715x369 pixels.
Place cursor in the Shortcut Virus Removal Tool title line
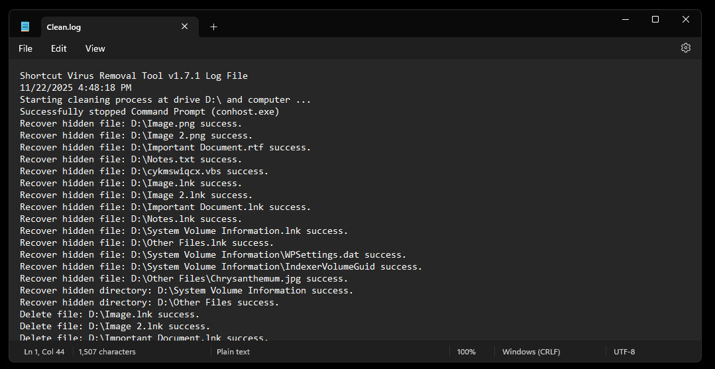point(133,76)
